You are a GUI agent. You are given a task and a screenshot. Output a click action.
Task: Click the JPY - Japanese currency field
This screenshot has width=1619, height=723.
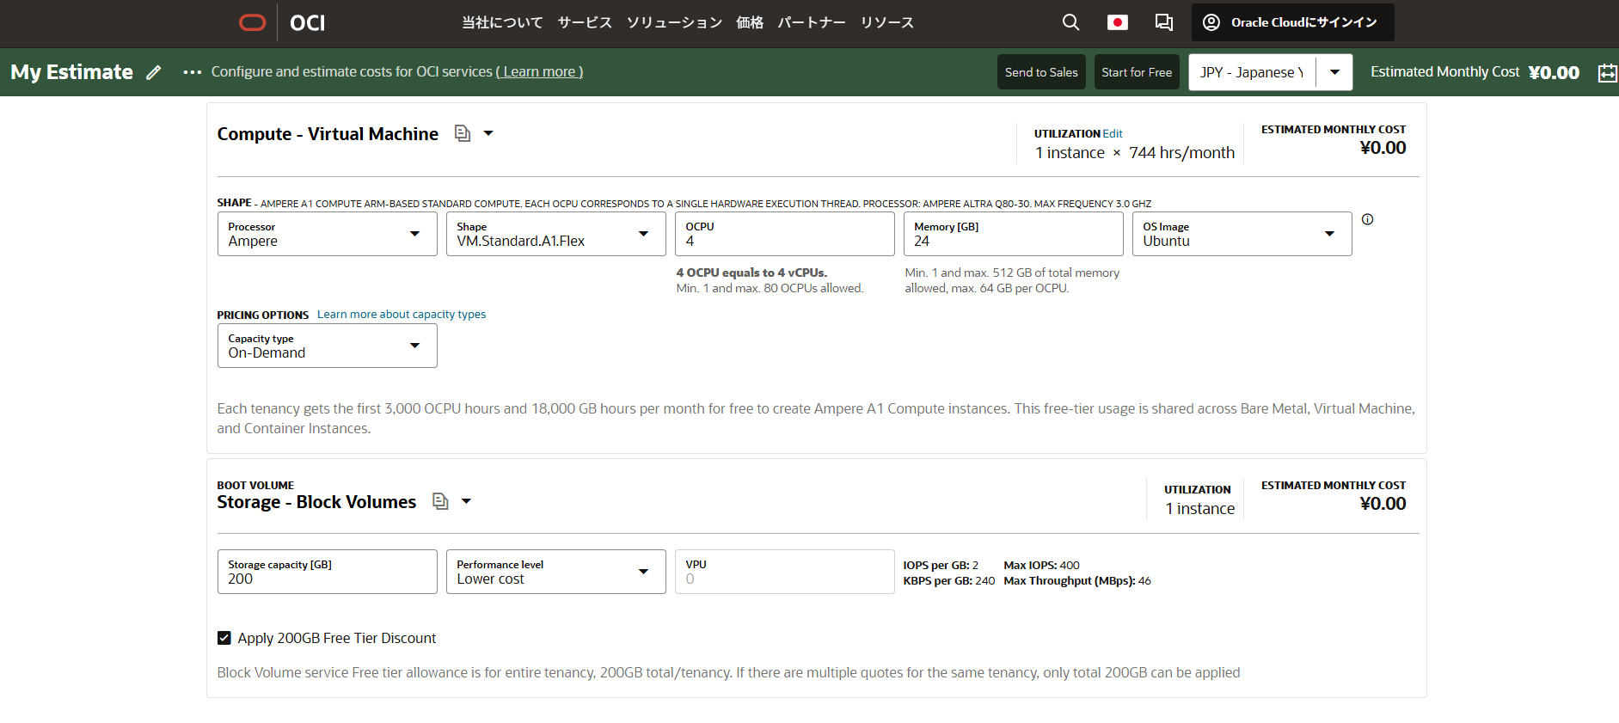coord(1252,72)
